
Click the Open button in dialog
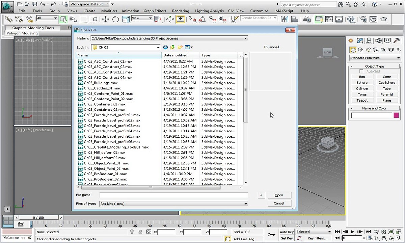click(x=279, y=195)
